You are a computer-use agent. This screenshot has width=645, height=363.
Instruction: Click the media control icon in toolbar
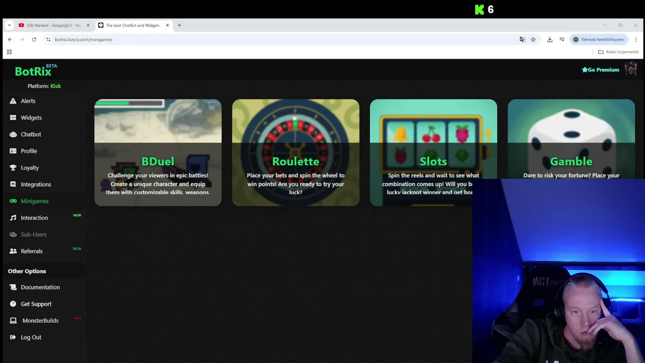point(562,39)
